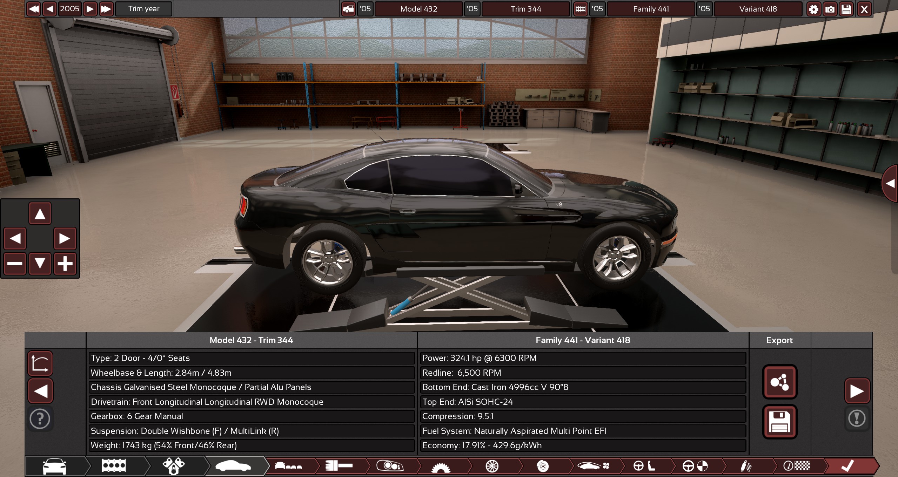This screenshot has width=898, height=477.
Task: Select the car body trim tab
Action: pyautogui.click(x=233, y=466)
